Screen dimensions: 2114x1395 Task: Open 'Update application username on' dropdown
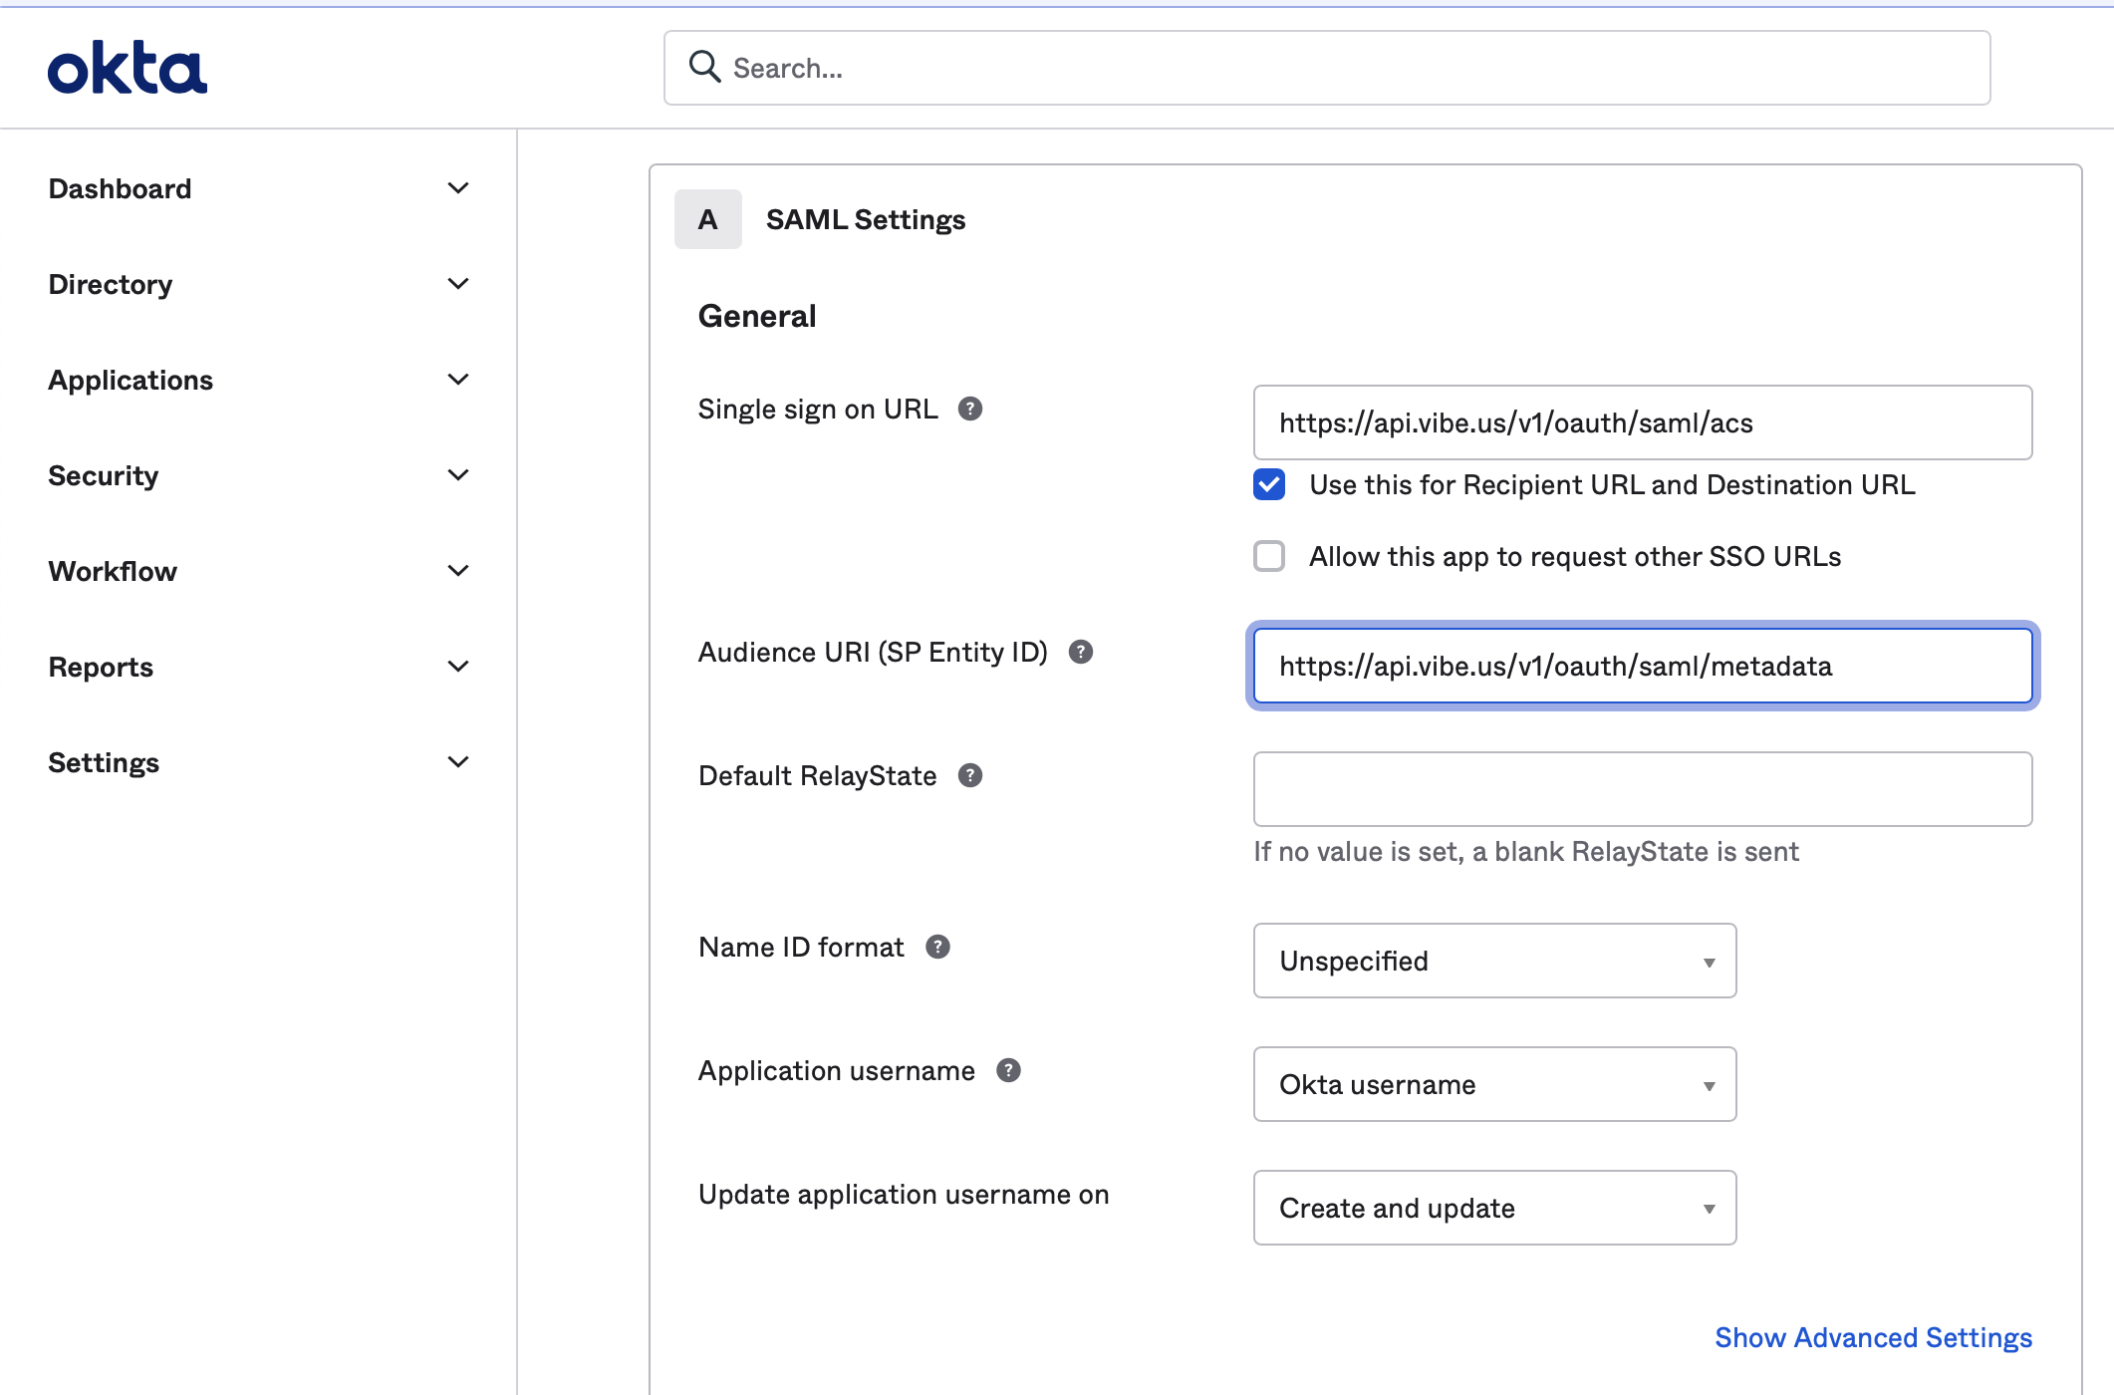pyautogui.click(x=1494, y=1208)
